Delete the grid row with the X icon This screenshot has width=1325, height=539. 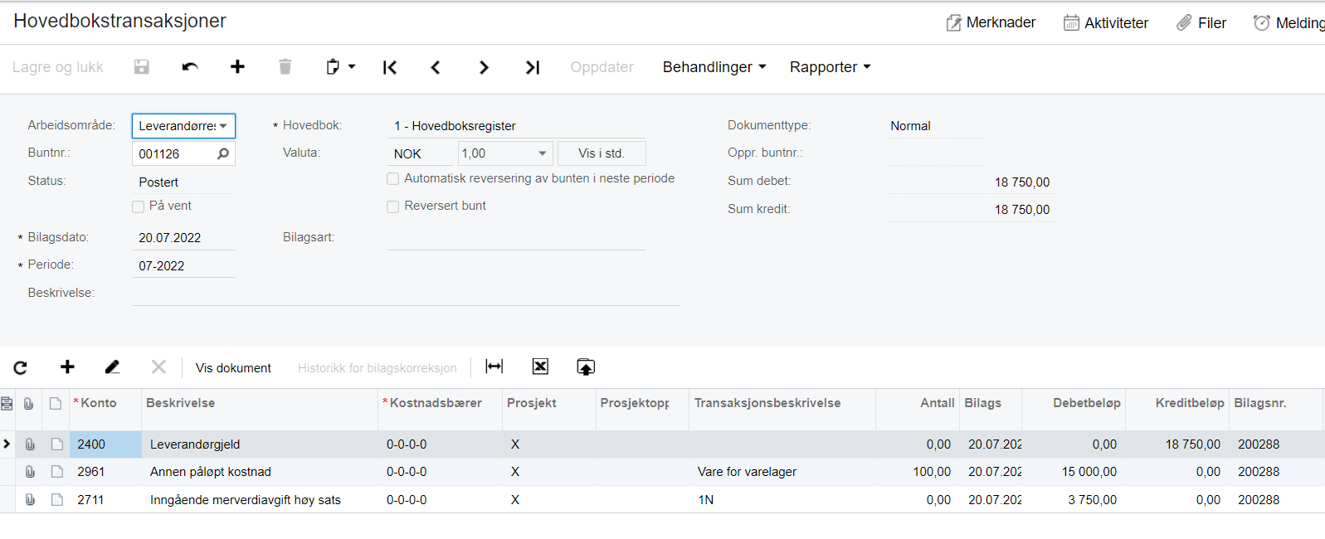[158, 367]
